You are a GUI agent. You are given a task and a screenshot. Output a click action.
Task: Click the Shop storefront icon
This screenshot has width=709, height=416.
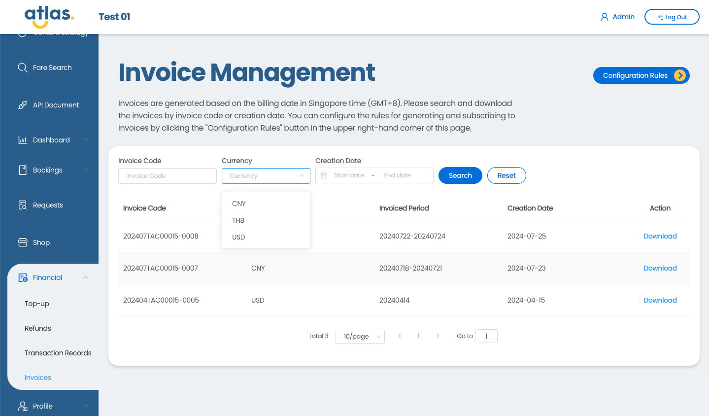tap(23, 243)
